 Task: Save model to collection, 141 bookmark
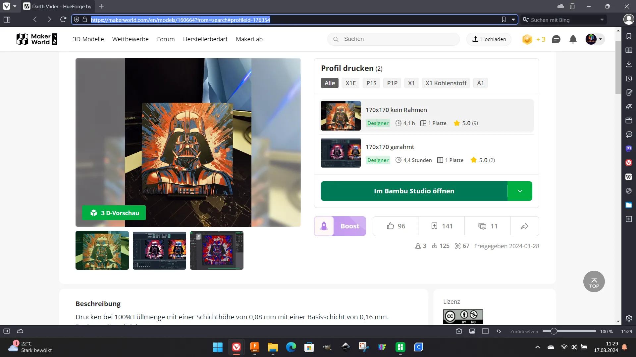point(442,226)
